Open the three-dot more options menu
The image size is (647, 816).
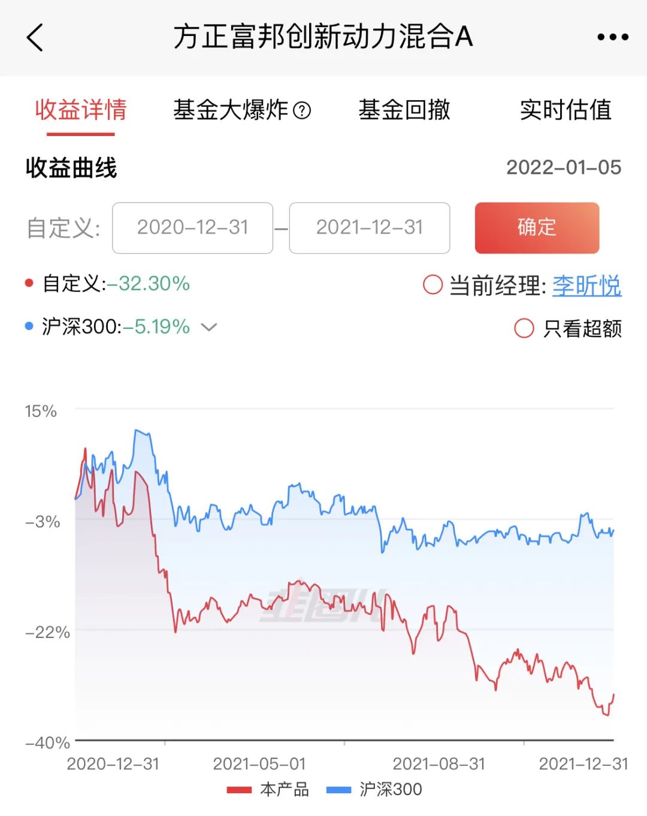pos(613,37)
